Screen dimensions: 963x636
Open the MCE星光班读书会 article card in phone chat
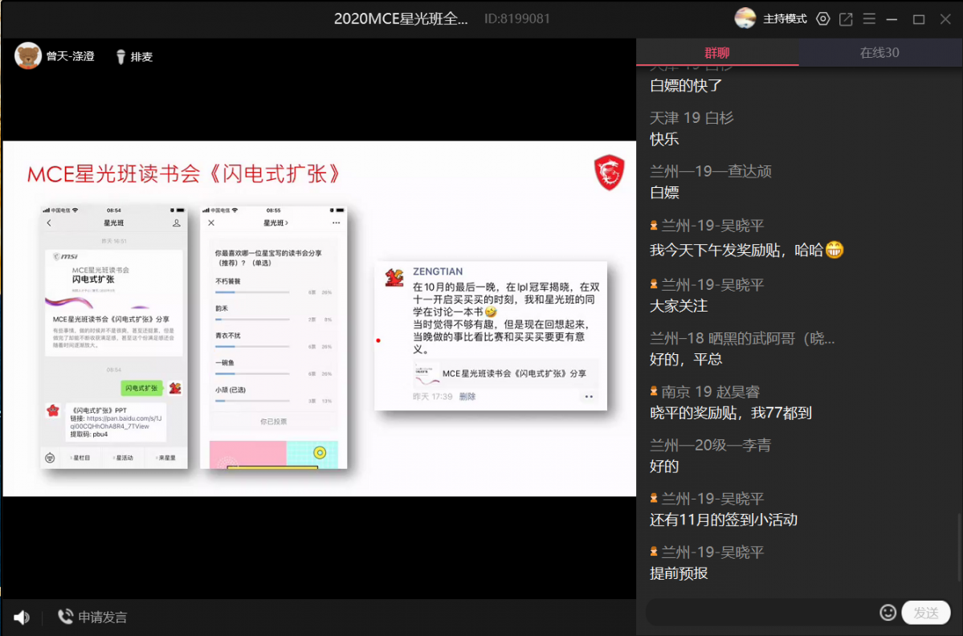pyautogui.click(x=113, y=303)
